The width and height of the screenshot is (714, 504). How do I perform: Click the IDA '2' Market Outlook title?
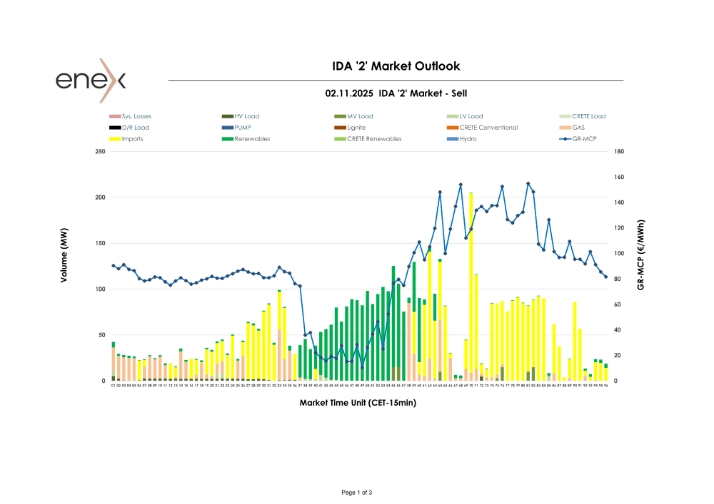pos(396,66)
